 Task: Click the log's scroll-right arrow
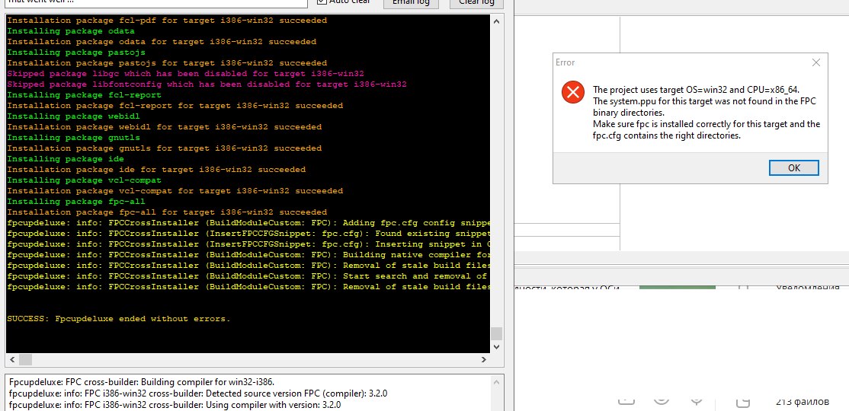[484, 359]
